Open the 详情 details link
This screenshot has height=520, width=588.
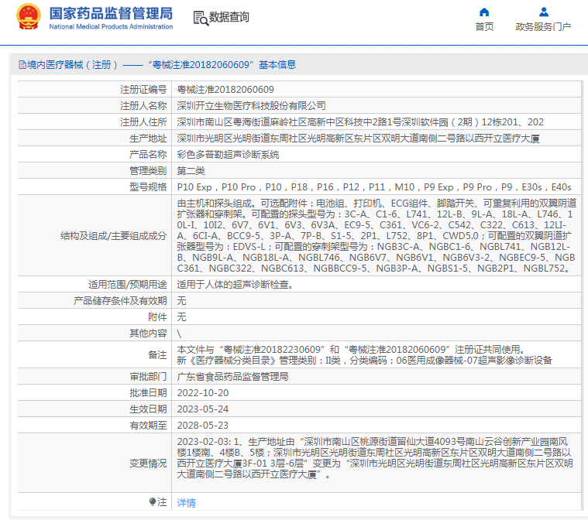tap(186, 502)
